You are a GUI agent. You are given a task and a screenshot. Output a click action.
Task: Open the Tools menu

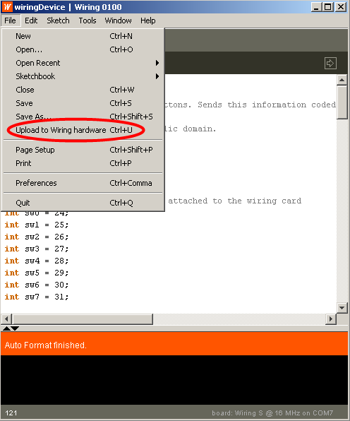(87, 20)
